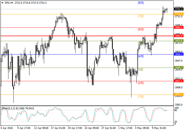The image size is (184, 131).
Task: Click the [2/8] Murrey level label
Action: coord(141,83)
